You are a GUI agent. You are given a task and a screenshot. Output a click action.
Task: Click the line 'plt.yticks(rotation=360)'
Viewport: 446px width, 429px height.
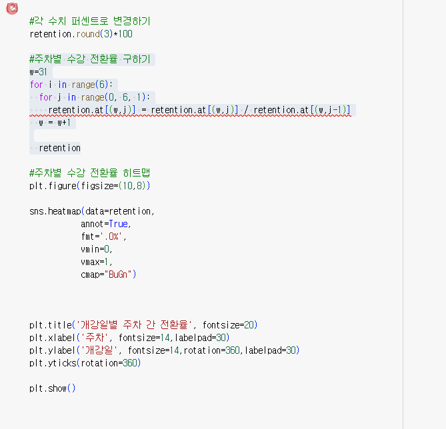tap(85, 363)
